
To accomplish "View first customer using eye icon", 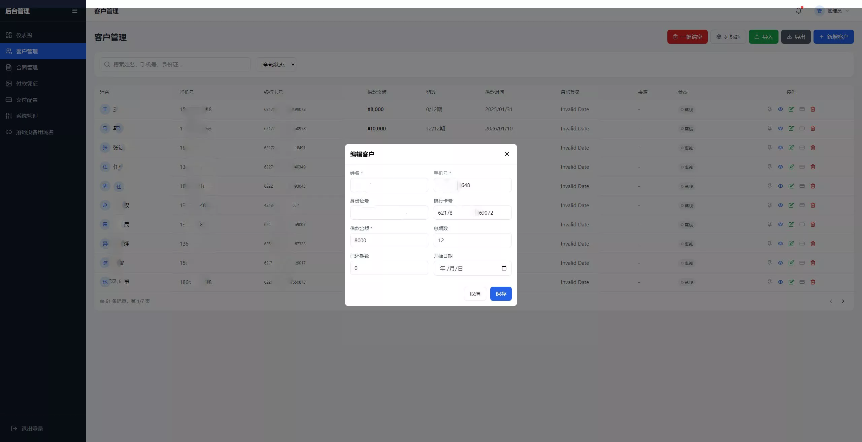I will coord(780,109).
